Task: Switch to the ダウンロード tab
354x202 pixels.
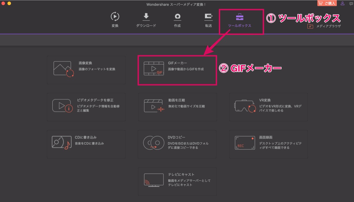Action: [146, 20]
